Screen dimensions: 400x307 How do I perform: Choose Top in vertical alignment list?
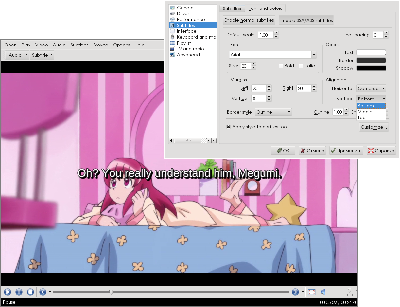pos(371,117)
